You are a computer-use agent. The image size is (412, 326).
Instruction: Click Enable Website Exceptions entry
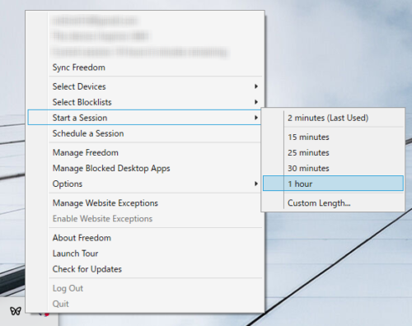coord(145,219)
